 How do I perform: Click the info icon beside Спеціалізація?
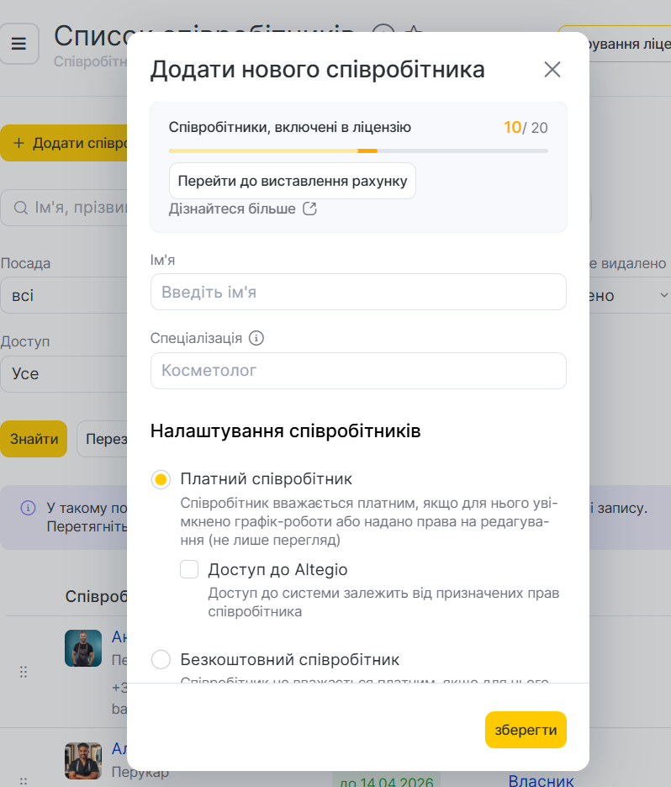pos(256,338)
